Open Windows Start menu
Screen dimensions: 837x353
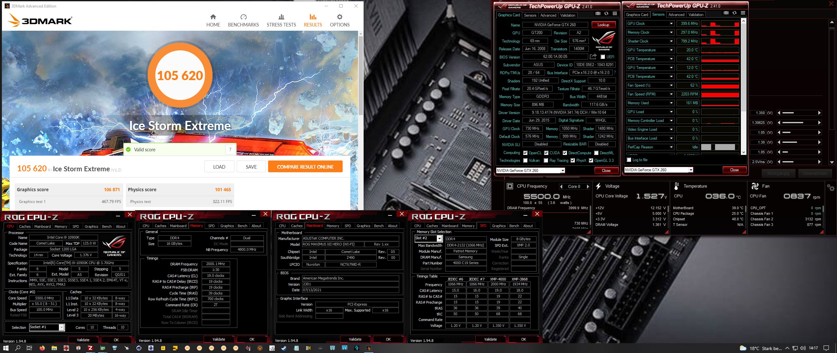click(x=6, y=348)
